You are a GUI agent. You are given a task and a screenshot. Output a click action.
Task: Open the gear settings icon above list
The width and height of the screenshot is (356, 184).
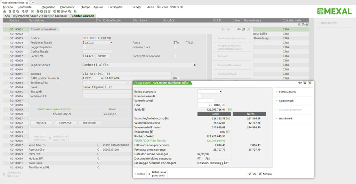pyautogui.click(x=307, y=25)
